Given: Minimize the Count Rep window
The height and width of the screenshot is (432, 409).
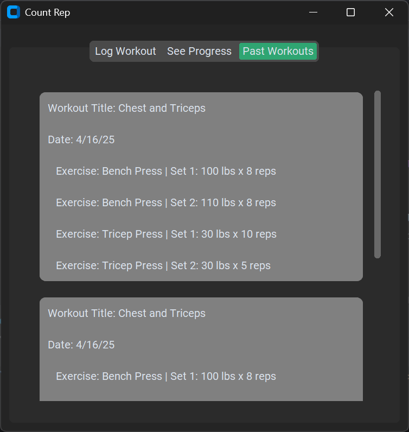Looking at the screenshot, I should tap(313, 12).
